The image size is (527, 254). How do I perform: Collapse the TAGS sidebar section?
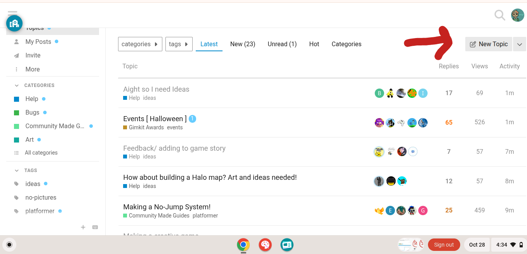17,170
